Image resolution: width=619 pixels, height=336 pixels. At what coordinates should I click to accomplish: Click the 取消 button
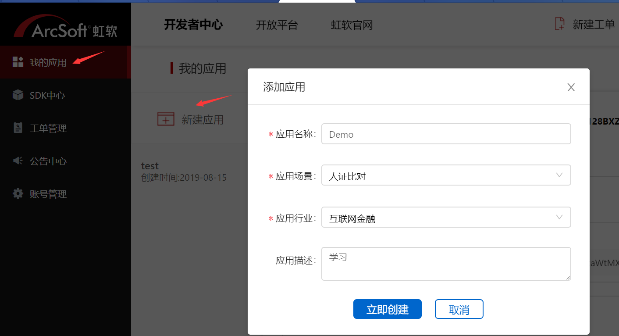[459, 309]
